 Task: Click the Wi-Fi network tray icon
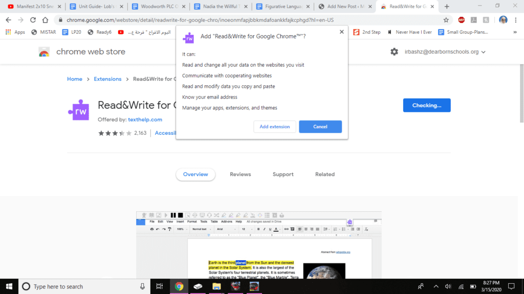click(x=461, y=286)
